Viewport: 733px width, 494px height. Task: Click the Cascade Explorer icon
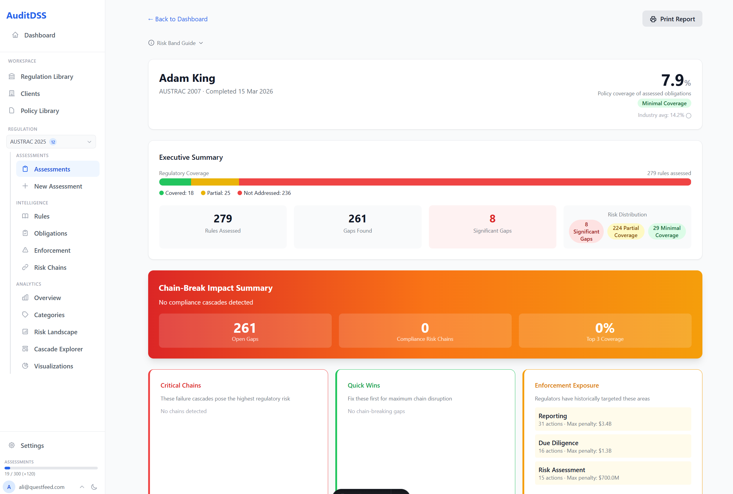[x=25, y=349]
